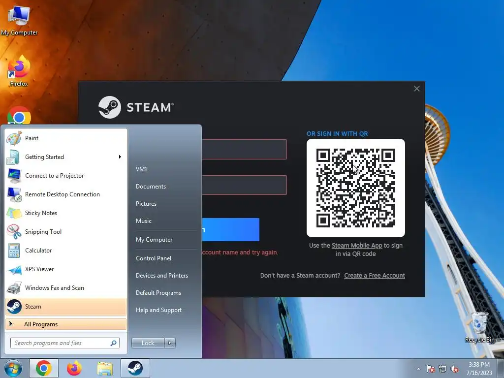Open Windows Fax and Scan
The width and height of the screenshot is (504, 378).
(66, 287)
